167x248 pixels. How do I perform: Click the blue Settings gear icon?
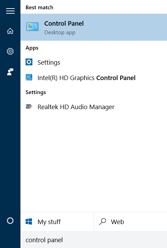(x=29, y=62)
